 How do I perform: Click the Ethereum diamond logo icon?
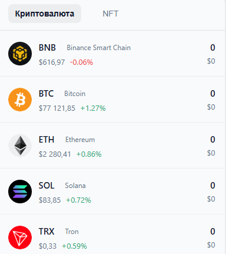pyautogui.click(x=20, y=146)
